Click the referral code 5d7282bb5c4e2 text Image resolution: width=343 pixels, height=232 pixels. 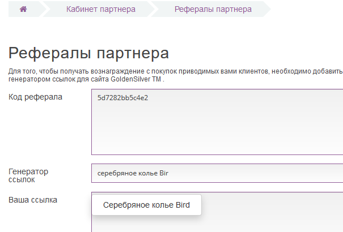(122, 97)
